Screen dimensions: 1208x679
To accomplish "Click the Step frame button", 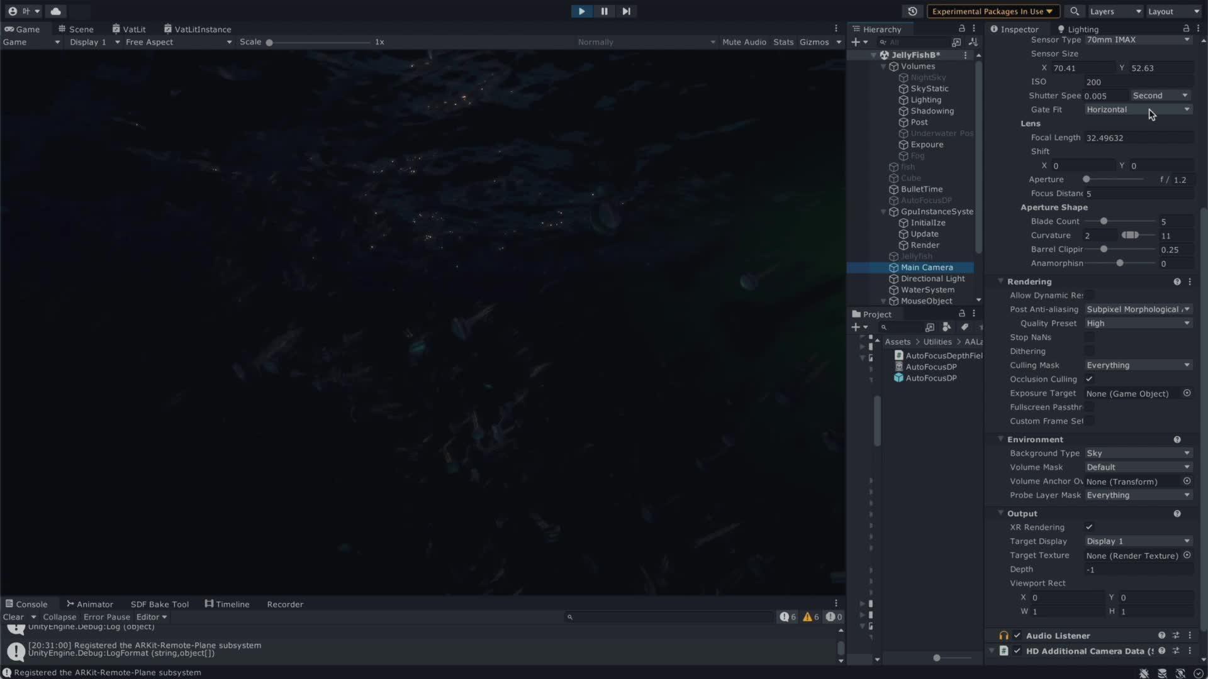I will click(x=626, y=11).
